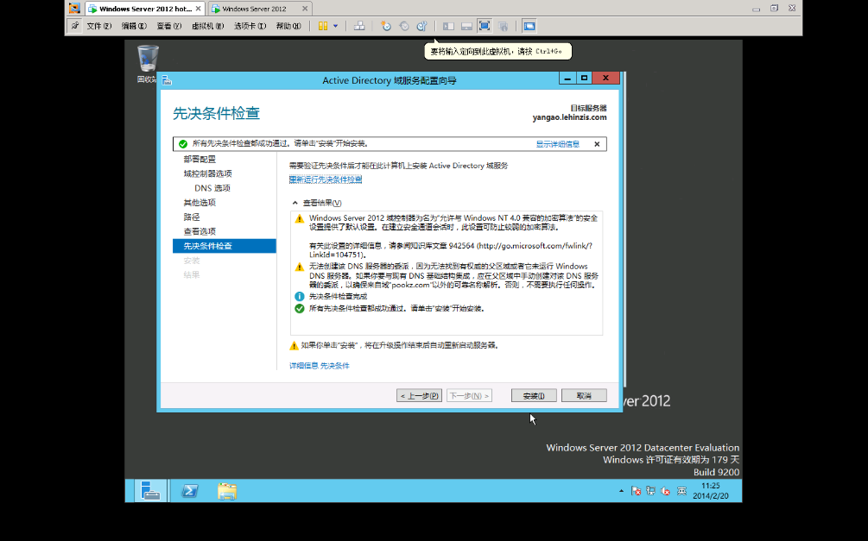868x541 pixels.
Task: Click the green check icon in notification bar
Action: [183, 144]
